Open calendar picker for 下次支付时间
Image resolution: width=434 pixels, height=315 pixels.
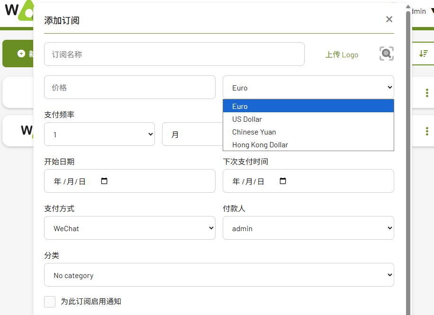[x=282, y=181]
